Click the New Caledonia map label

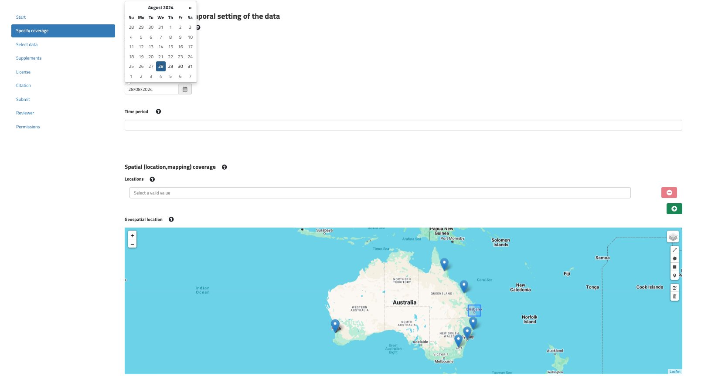click(x=521, y=288)
